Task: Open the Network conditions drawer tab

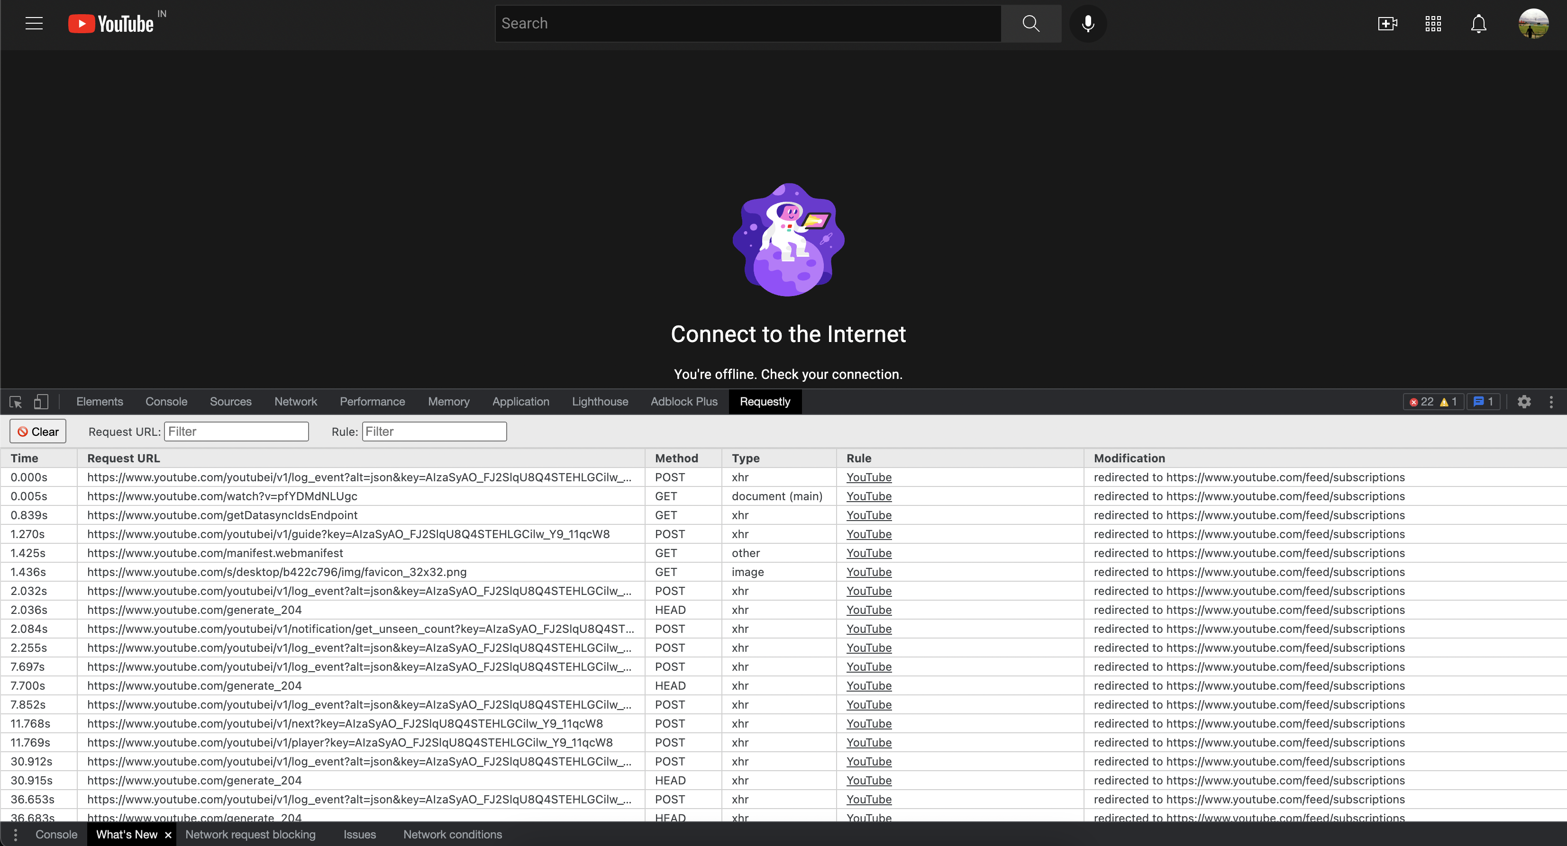Action: pos(452,835)
